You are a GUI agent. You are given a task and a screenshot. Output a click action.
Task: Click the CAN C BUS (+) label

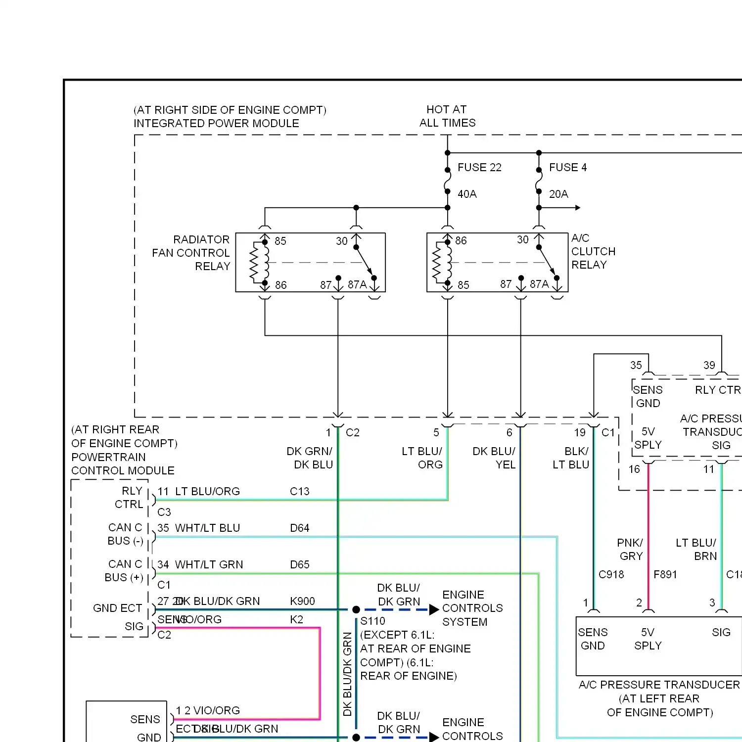pyautogui.click(x=124, y=571)
